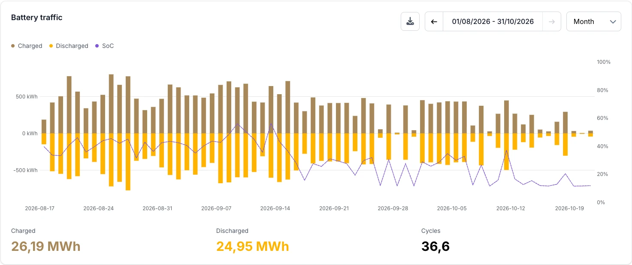The width and height of the screenshot is (632, 265).
Task: Click the -500 kWh axis label
Action: [25, 170]
